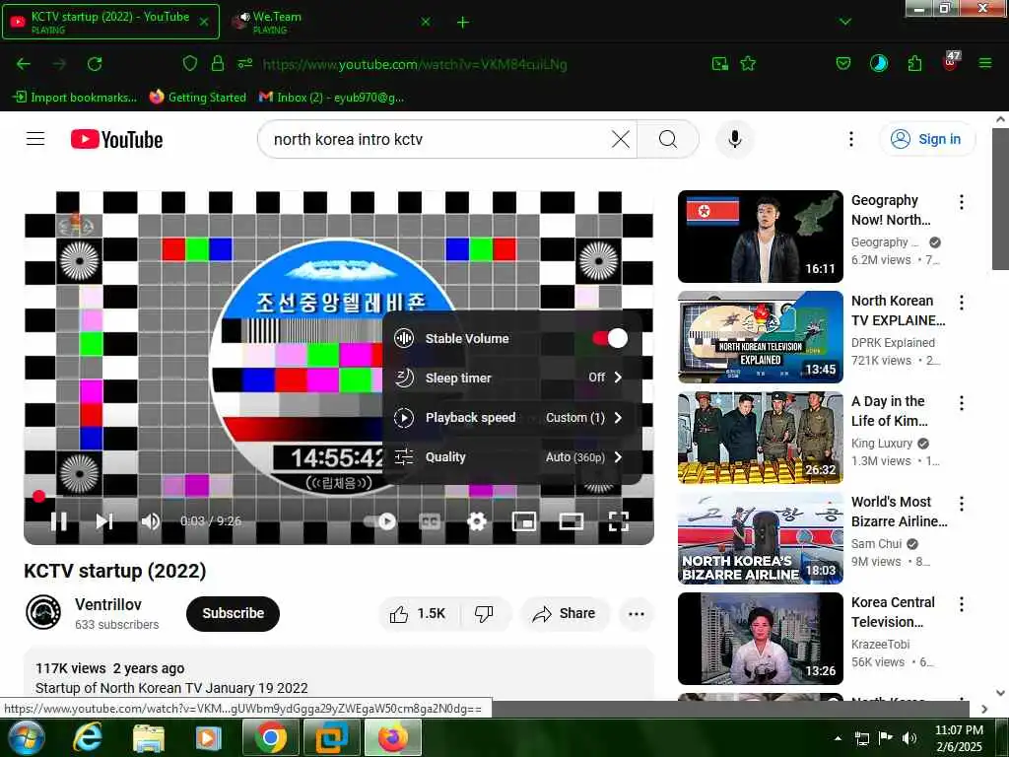Screen dimensions: 1009x757
Task: List all tabs with the chevron dropdown
Action: tap(845, 22)
